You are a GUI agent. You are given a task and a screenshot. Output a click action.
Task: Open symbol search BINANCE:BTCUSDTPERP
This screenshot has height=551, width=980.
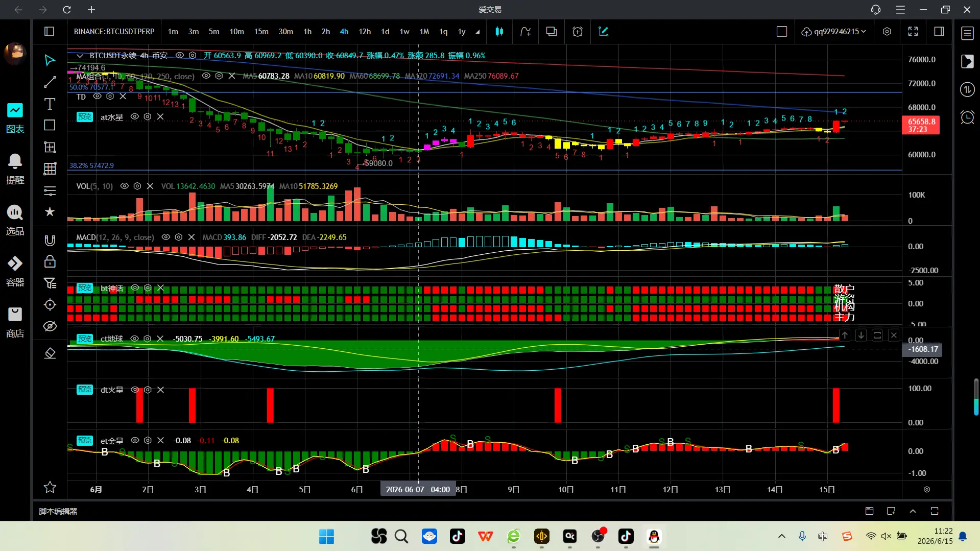point(114,32)
